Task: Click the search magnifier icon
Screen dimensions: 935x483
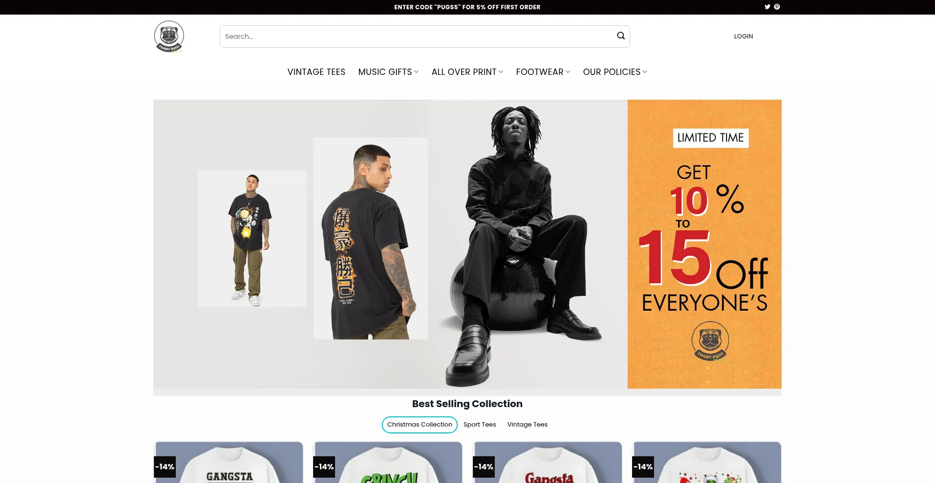Action: point(621,36)
